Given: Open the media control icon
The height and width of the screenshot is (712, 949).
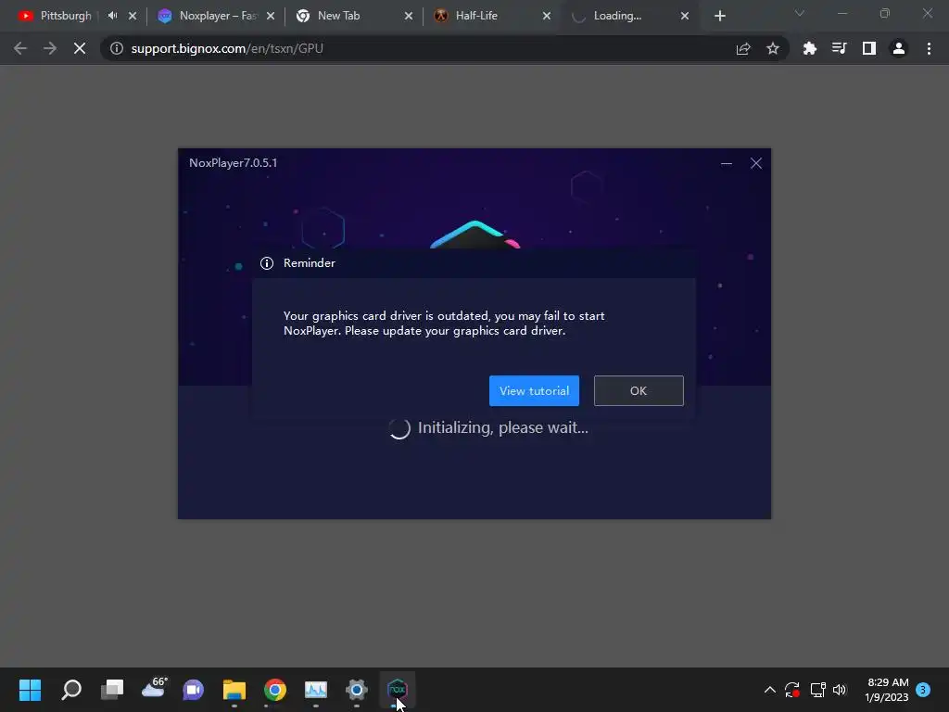Looking at the screenshot, I should 839,48.
